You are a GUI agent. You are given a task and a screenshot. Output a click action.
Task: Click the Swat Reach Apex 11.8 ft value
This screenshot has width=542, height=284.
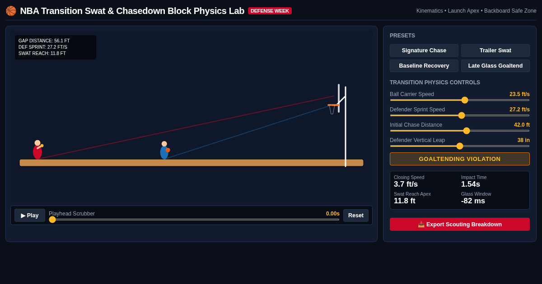405,201
